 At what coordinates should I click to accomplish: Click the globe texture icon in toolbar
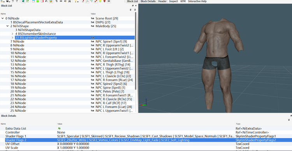coord(23,1)
